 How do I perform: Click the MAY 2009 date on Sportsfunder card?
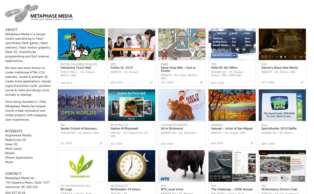268,144
